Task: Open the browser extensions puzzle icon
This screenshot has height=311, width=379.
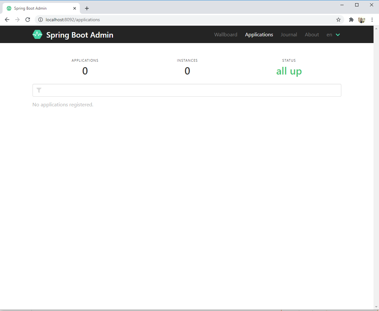Action: click(x=351, y=20)
